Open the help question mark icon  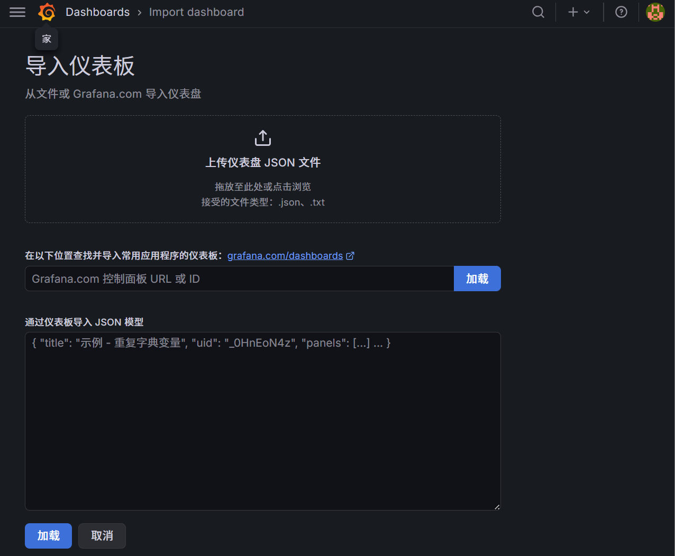click(x=622, y=12)
